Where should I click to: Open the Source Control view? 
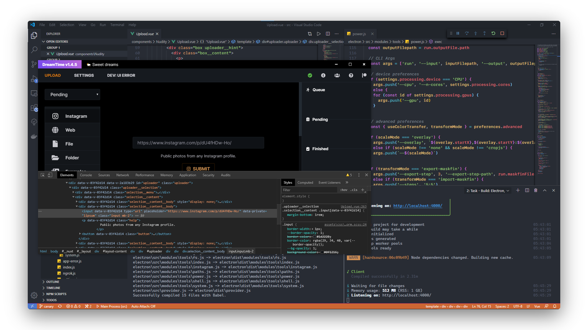click(x=34, y=64)
